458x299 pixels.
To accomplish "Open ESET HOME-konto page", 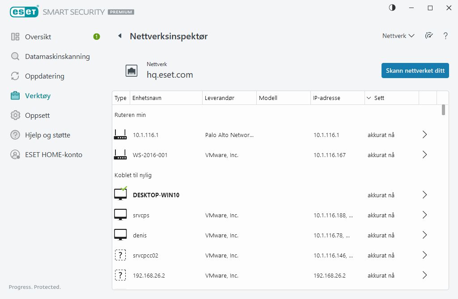I will (54, 155).
